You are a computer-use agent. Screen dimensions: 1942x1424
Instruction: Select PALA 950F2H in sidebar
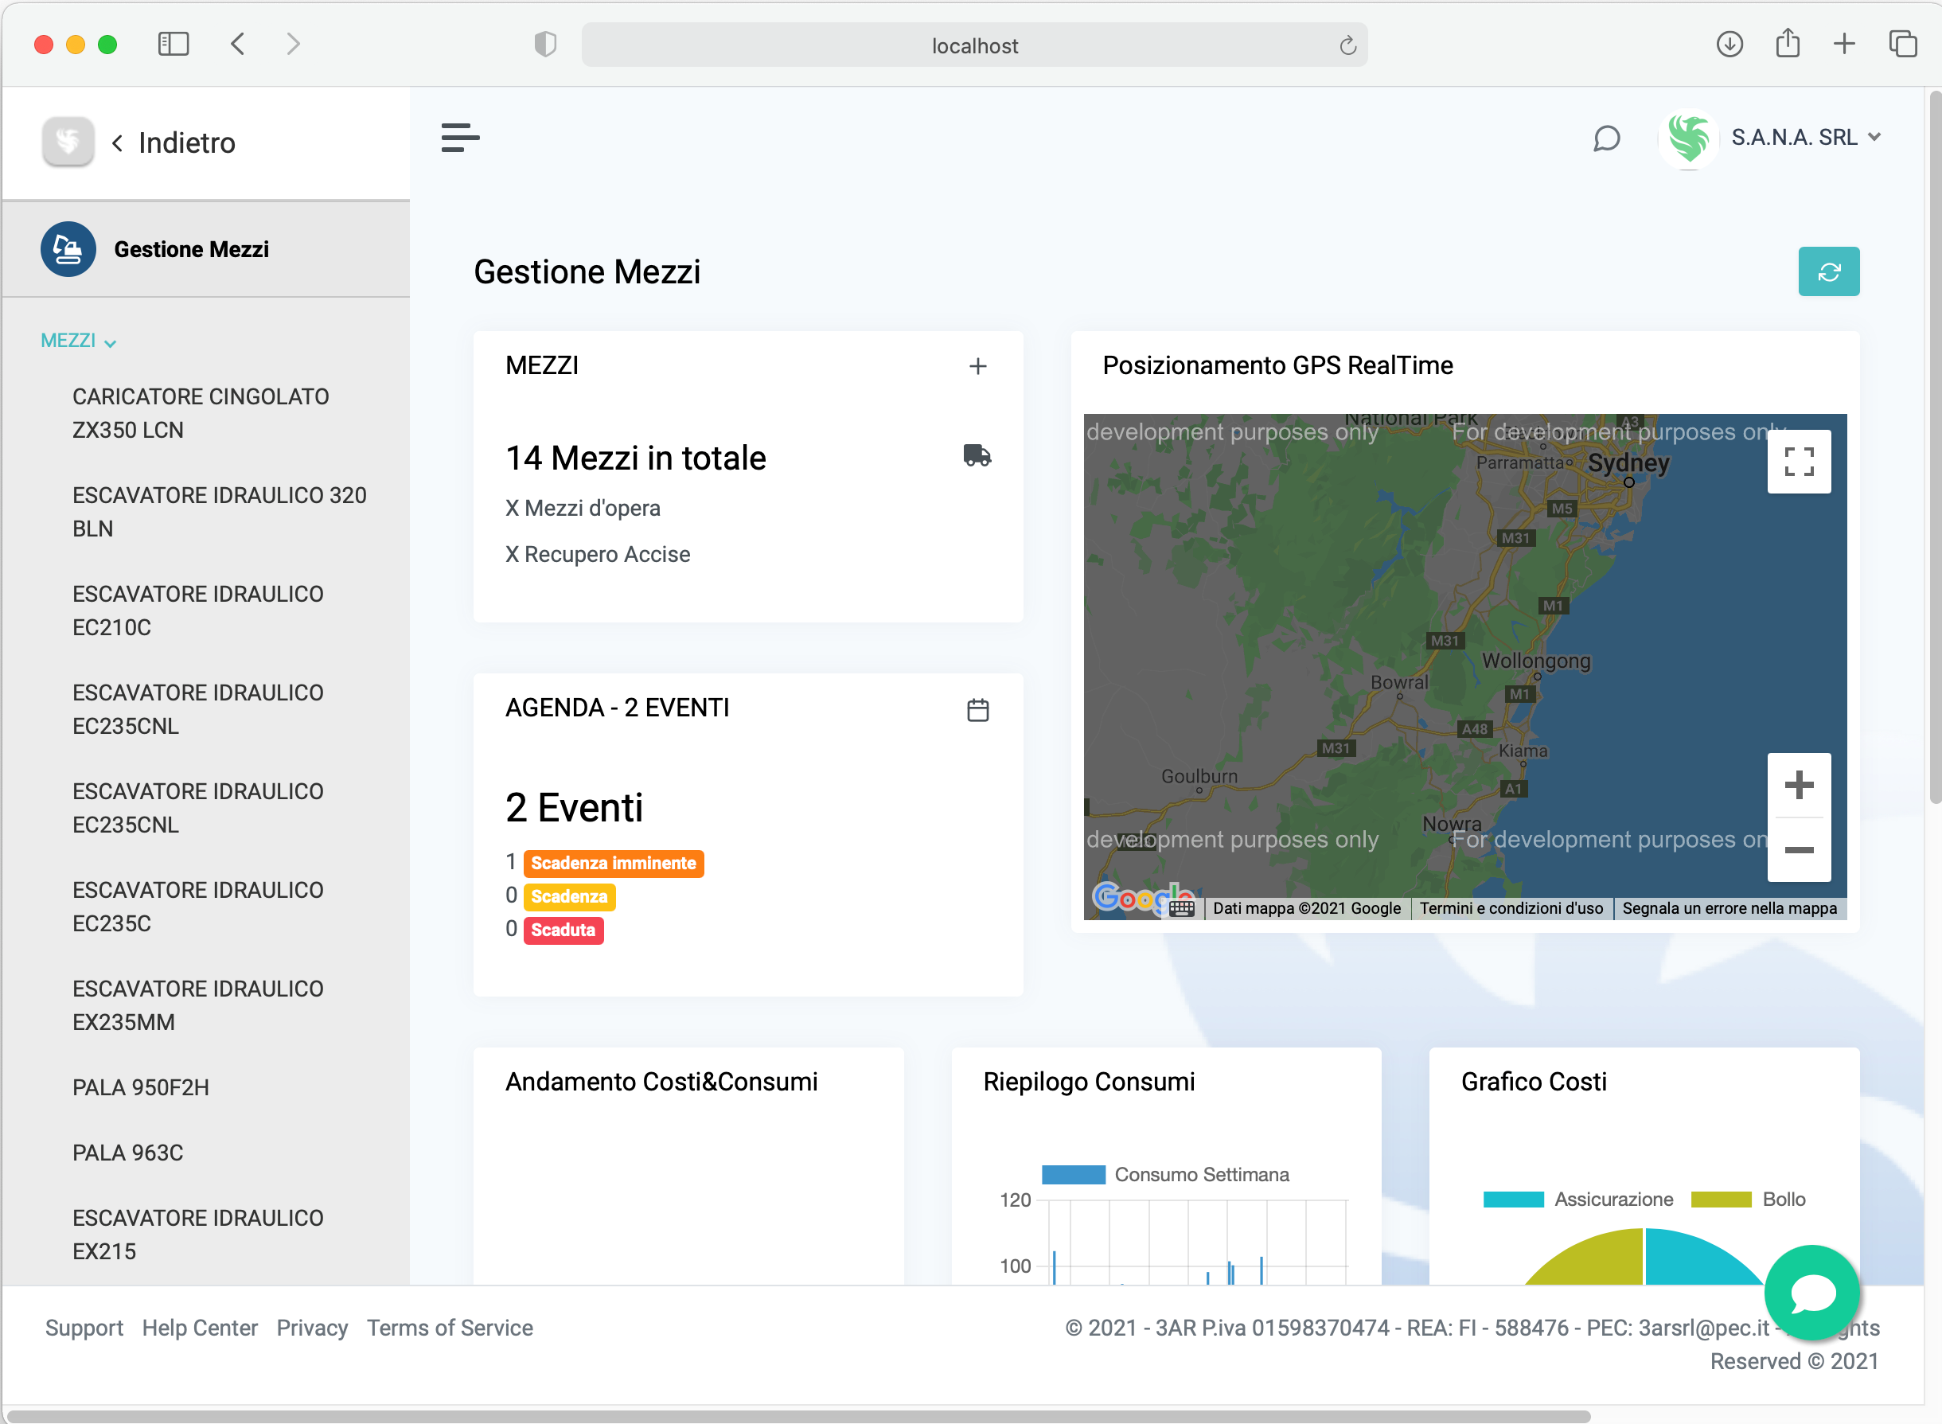(141, 1088)
